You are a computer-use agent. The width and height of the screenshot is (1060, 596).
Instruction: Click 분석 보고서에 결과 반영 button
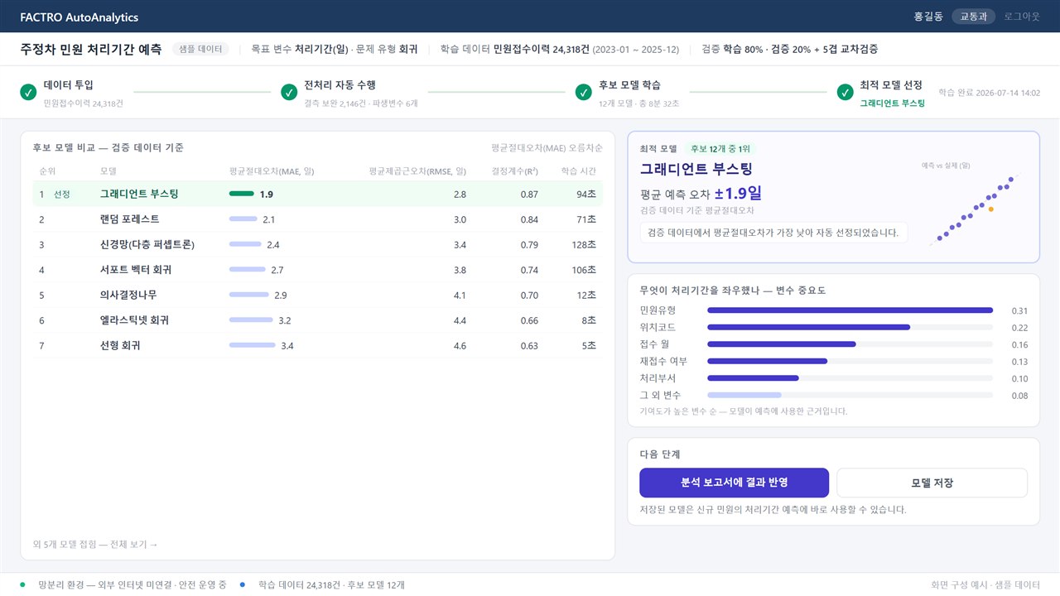[x=734, y=483]
